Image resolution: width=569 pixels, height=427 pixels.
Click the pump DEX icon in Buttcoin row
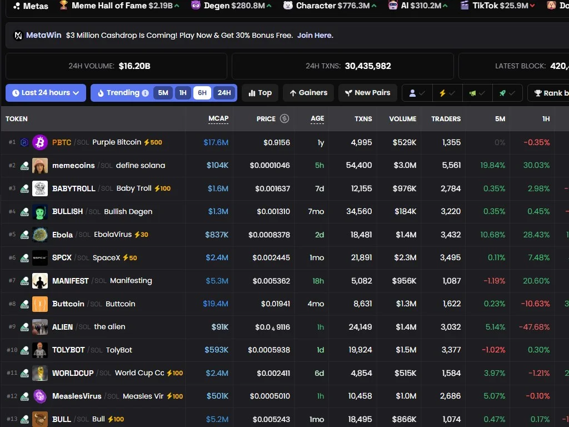[x=24, y=304]
